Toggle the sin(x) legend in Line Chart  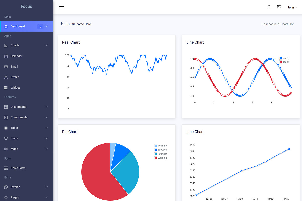click(284, 58)
